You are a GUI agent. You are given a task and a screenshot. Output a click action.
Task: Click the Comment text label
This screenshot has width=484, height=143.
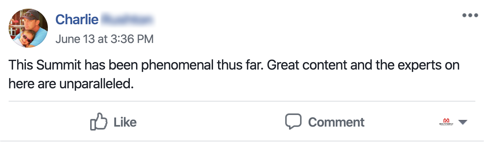coord(336,122)
